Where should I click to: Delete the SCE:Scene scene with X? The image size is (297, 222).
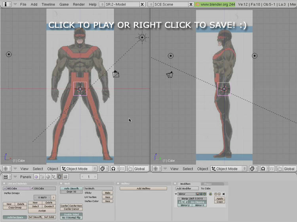point(191,4)
